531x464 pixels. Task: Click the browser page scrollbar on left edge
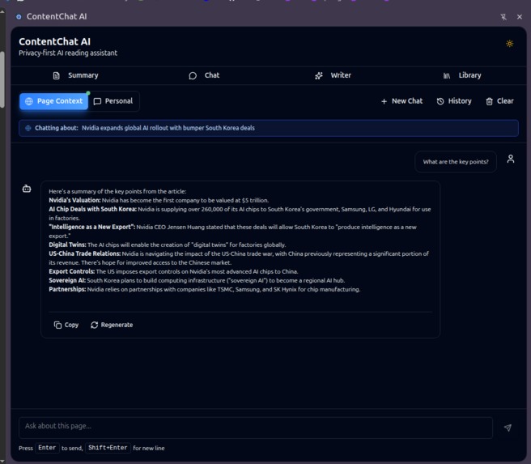tap(2, 79)
